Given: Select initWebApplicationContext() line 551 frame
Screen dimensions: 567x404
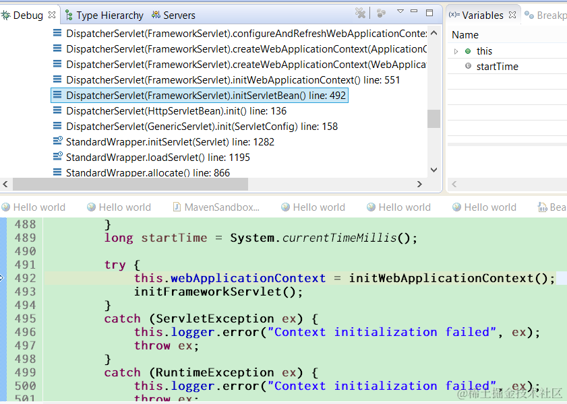Looking at the screenshot, I should point(227,80).
